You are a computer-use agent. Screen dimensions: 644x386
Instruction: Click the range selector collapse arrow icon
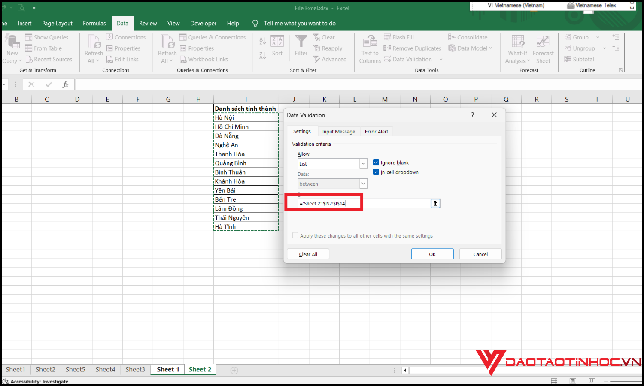point(435,203)
